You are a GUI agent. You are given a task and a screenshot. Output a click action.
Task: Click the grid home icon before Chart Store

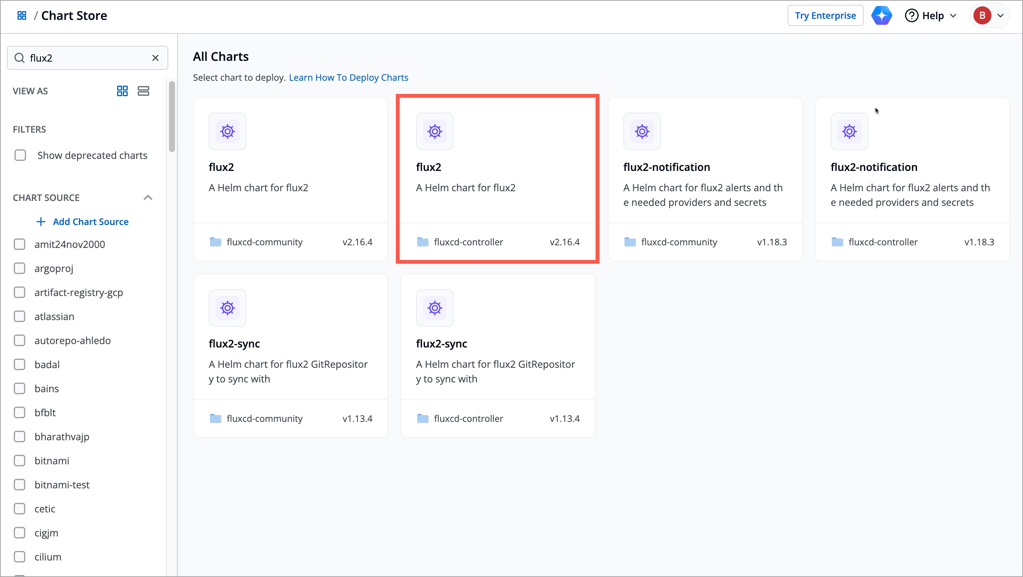(x=21, y=15)
